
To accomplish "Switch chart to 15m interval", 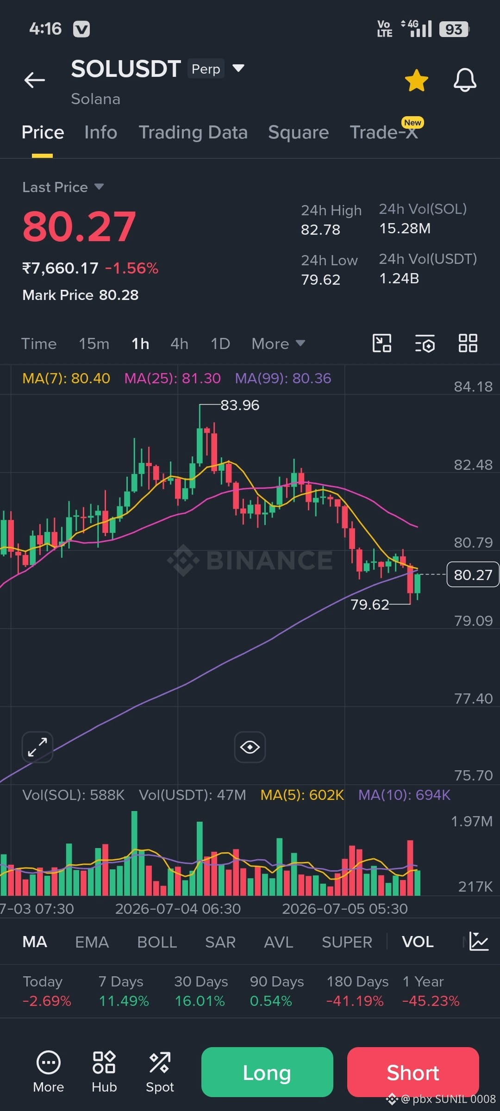I will click(94, 343).
